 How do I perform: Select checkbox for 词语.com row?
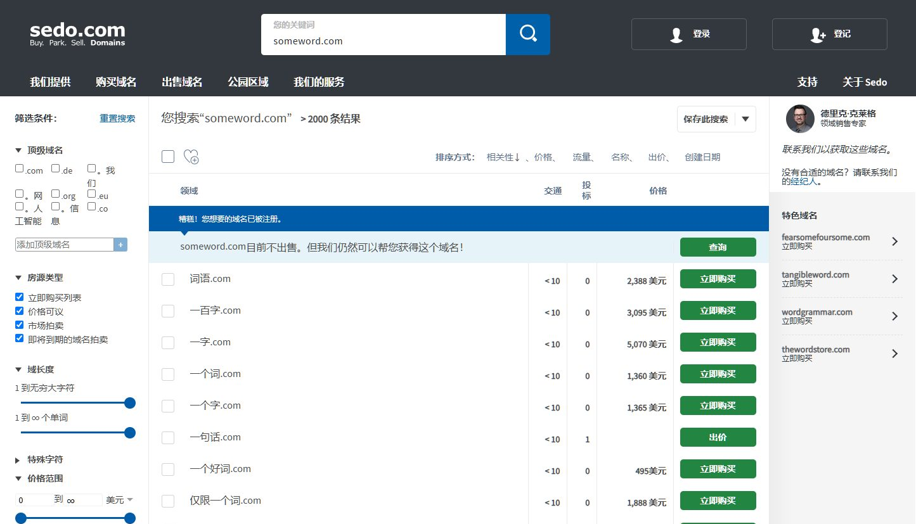(168, 279)
